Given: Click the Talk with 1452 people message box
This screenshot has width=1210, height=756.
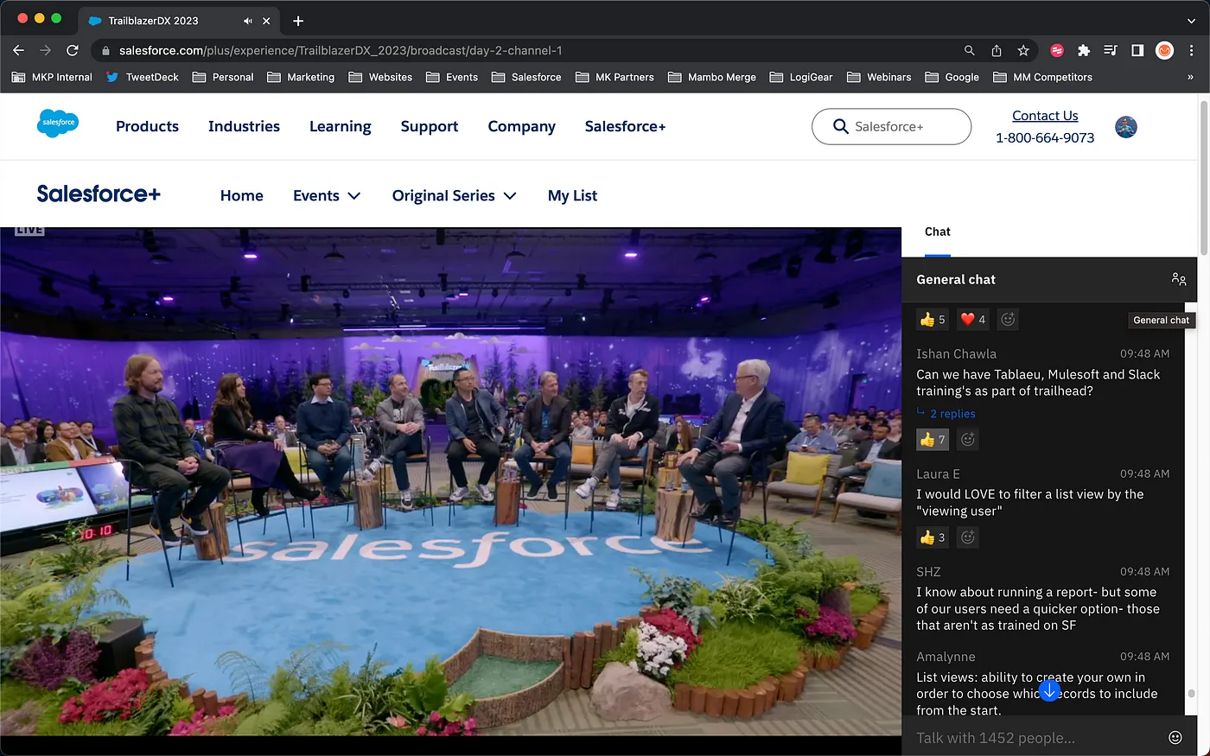Looking at the screenshot, I should 1037,738.
